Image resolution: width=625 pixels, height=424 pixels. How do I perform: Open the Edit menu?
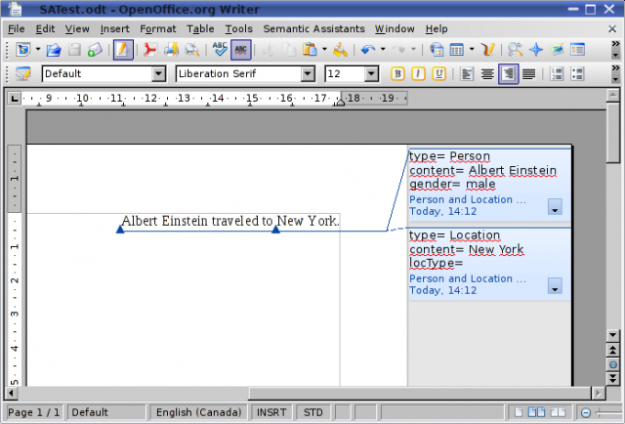click(45, 28)
